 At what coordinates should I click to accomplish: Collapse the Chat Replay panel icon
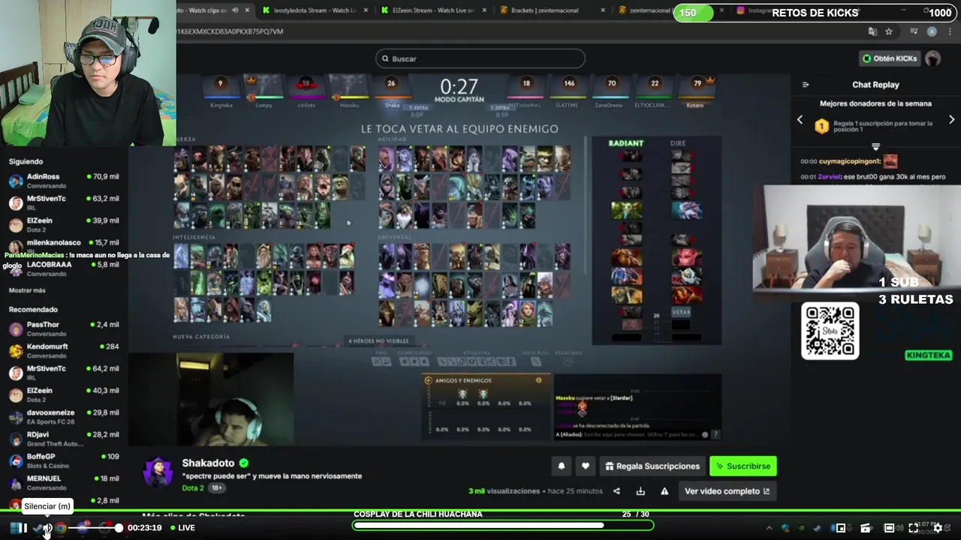click(806, 85)
